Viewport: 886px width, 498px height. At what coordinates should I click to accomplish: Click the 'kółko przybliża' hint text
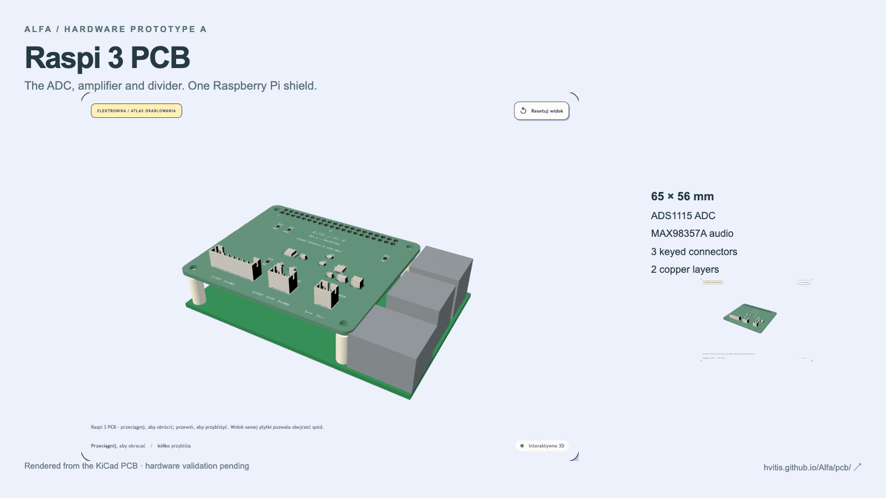click(174, 446)
